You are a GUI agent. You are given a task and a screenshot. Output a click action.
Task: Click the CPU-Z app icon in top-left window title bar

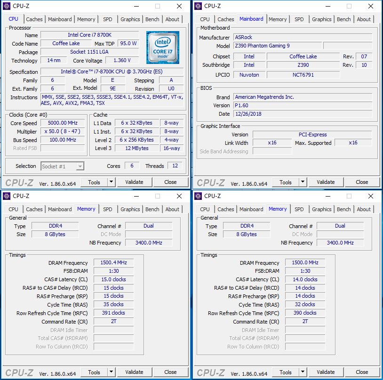coord(6,6)
